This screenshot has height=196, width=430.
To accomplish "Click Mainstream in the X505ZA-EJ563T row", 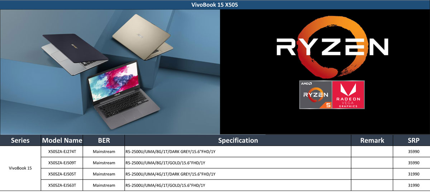I will pyautogui.click(x=104, y=185).
